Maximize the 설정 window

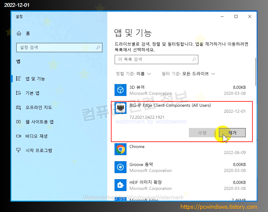pos(236,16)
